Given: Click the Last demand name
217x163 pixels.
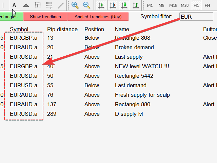Looking at the screenshot, I should click(131, 85).
